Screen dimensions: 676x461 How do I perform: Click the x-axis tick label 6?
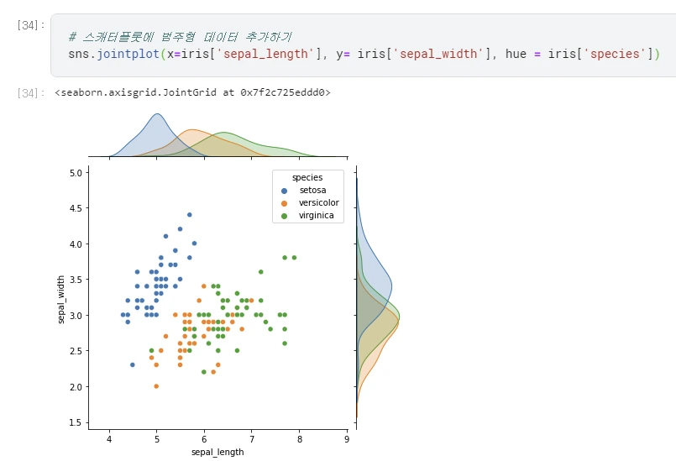tap(204, 439)
